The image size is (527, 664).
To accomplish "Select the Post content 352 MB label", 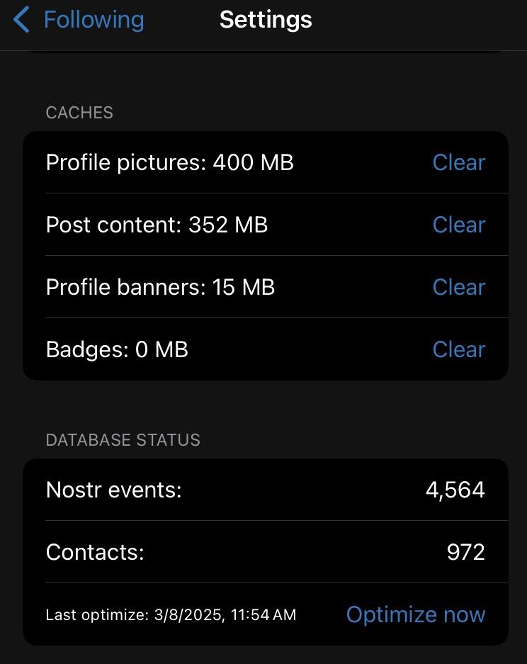I will pos(157,225).
